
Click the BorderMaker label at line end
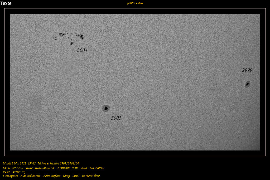pyautogui.click(x=91, y=176)
